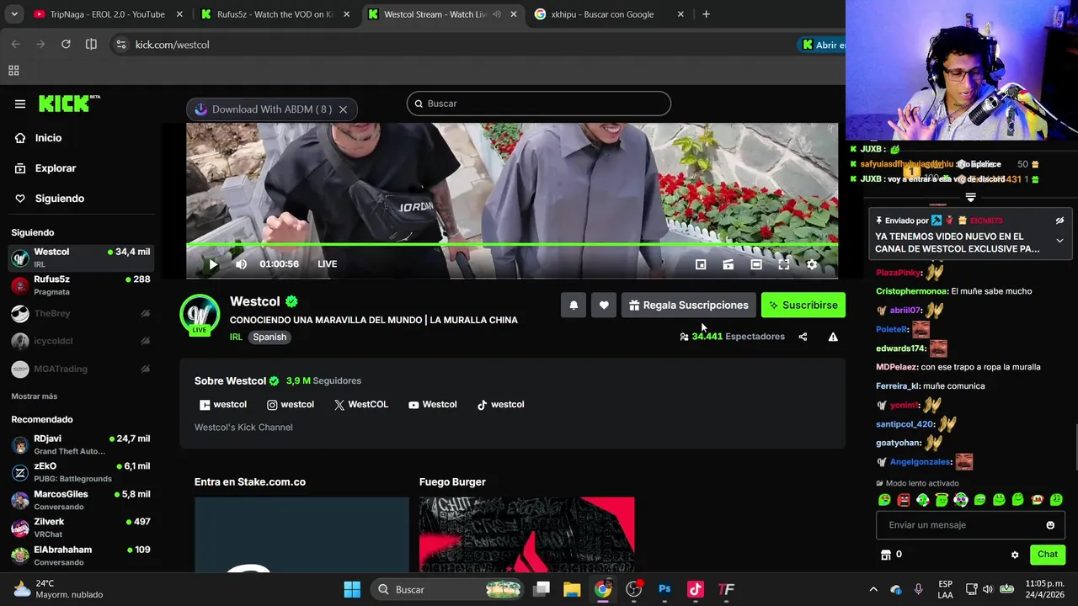Screen dimensions: 1078x606
Task: Follow Westcol with the heart button
Action: [x=604, y=306]
